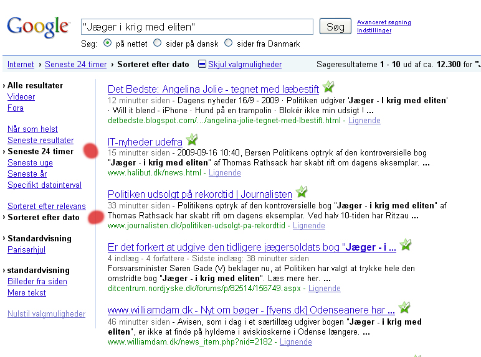Click Skjul valgmuligheder link
The image size is (481, 357).
pos(245,64)
